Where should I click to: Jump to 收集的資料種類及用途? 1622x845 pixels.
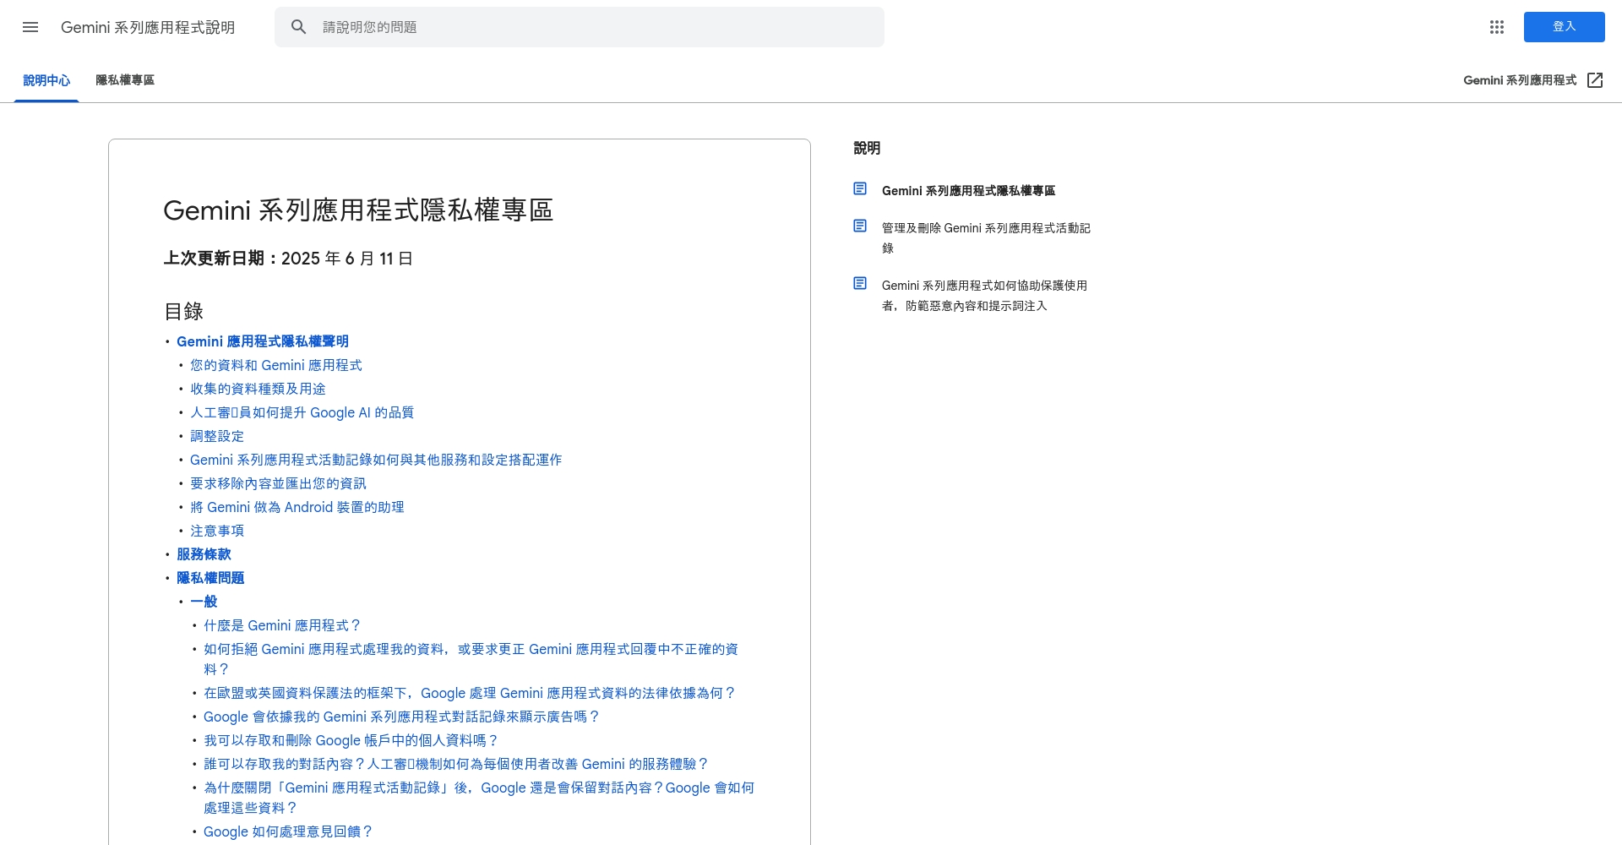[x=258, y=389]
